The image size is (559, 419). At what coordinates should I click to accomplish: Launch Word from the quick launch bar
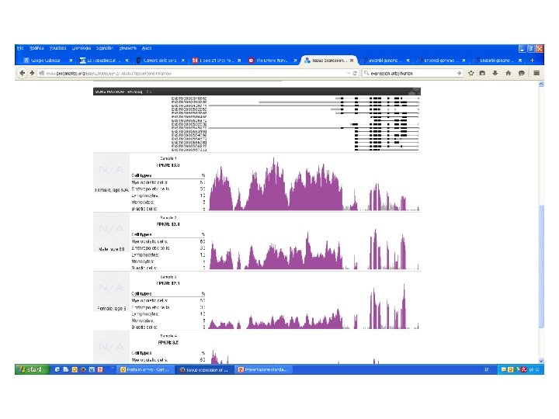[x=92, y=369]
